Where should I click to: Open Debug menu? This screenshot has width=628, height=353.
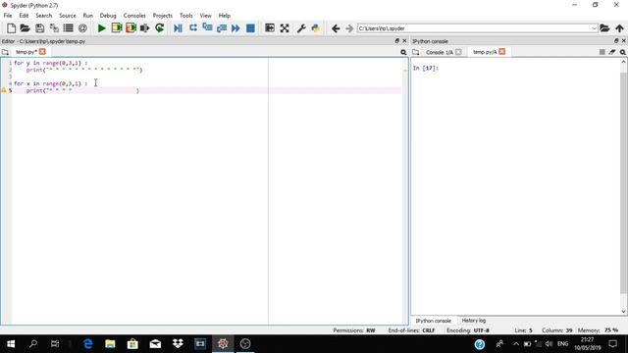(x=108, y=16)
